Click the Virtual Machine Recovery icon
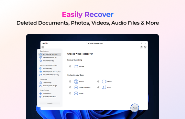The width and height of the screenshot is (185, 119). click(x=40, y=75)
